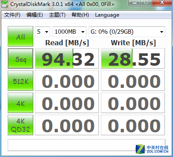The width and height of the screenshot is (173, 157).
Task: Open the 文件(F) menu
Action: [x=12, y=15]
